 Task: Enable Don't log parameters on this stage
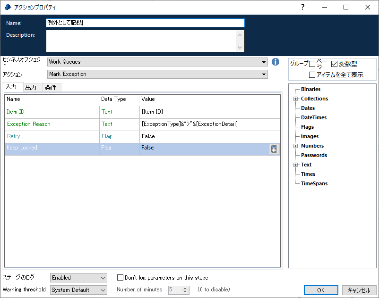[x=120, y=278]
